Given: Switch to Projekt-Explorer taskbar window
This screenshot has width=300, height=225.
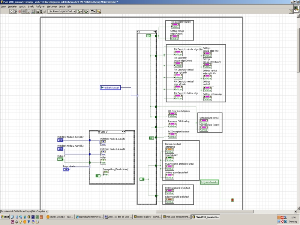Looking at the screenshot, I should (x=148, y=217).
